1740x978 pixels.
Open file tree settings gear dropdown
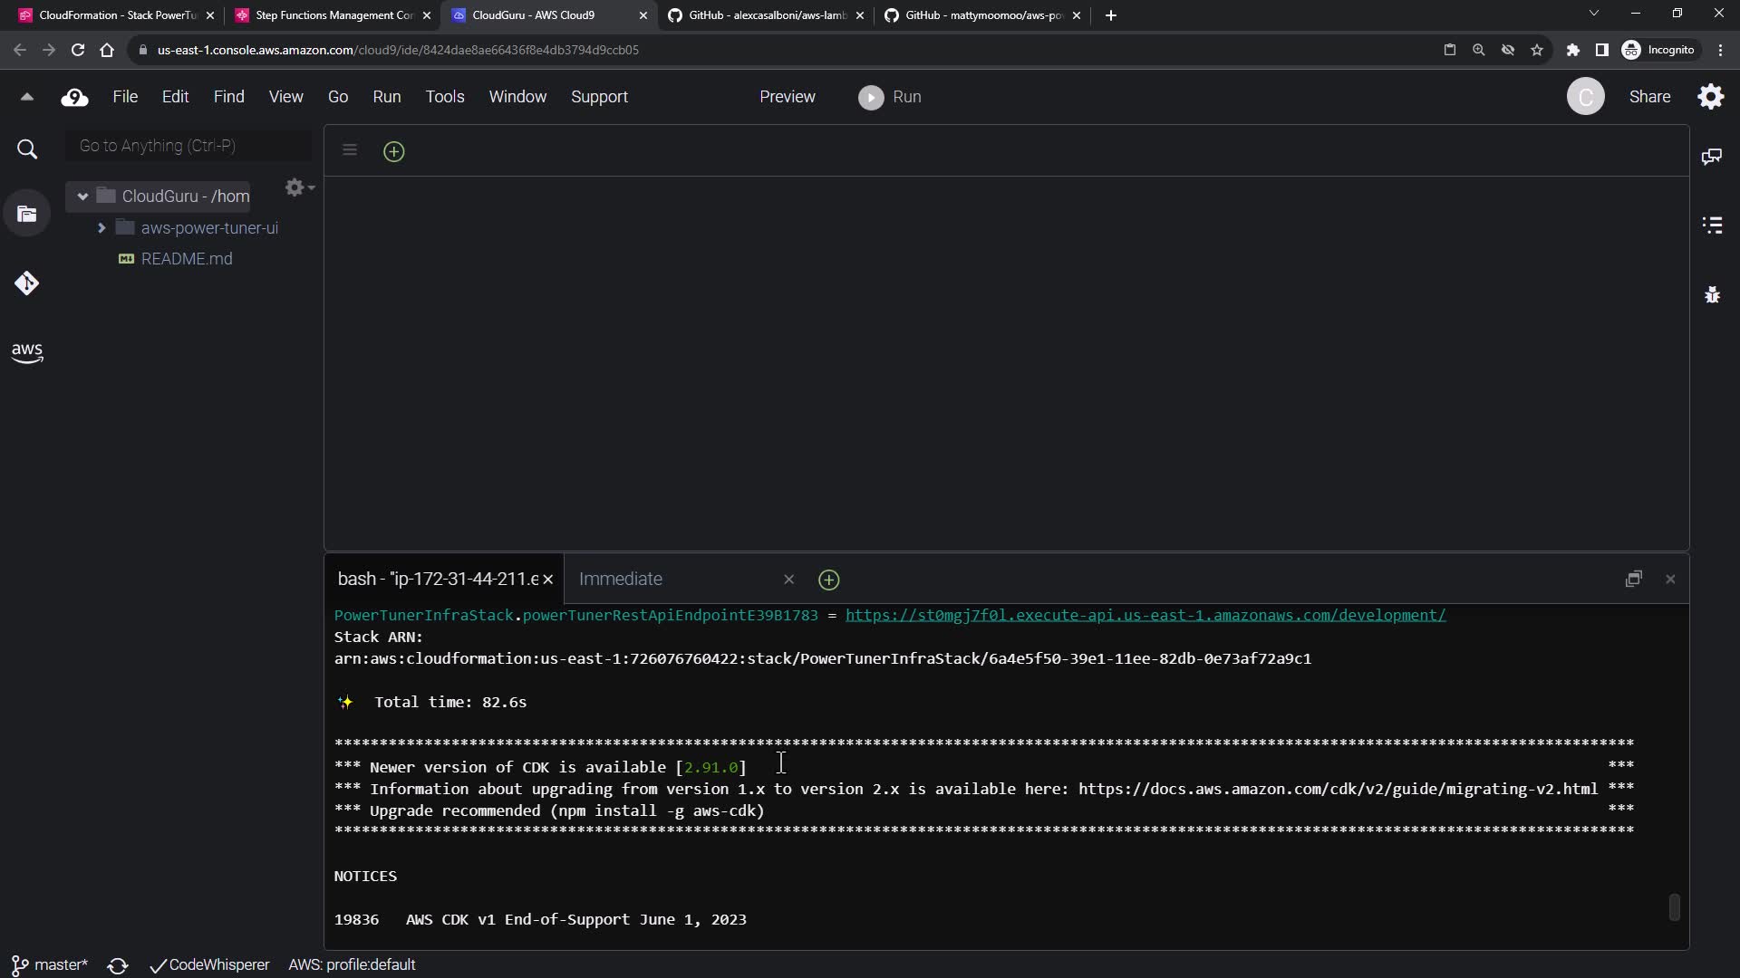pos(298,187)
